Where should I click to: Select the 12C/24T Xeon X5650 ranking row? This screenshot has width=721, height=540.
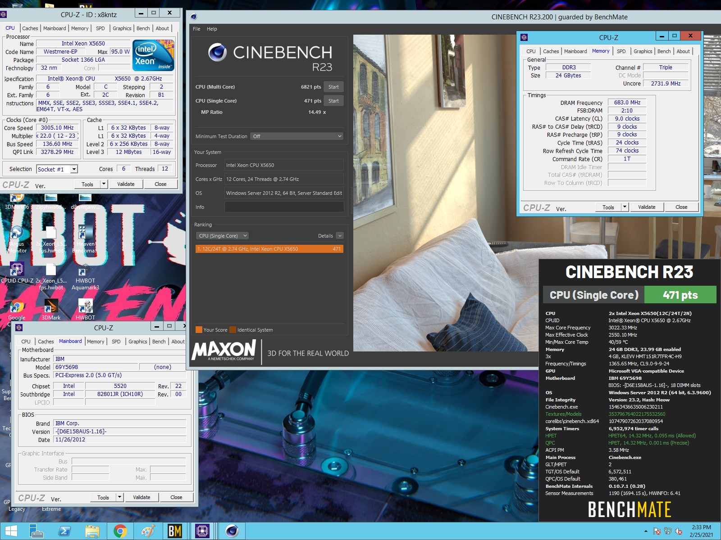[269, 249]
